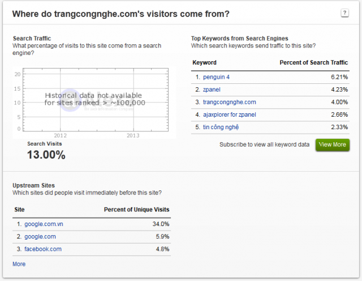Click the Percent of Unique Visits header
The height and width of the screenshot is (281, 362).
[x=136, y=210]
